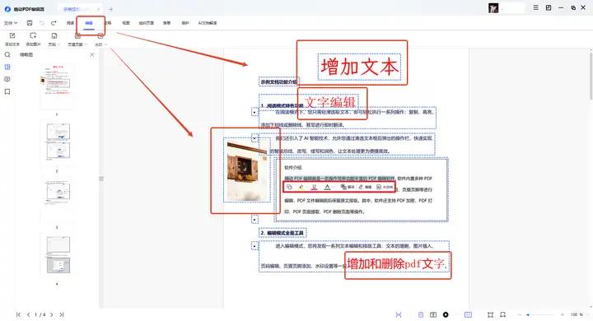Open the 水印 watermark dropdown

[x=100, y=40]
